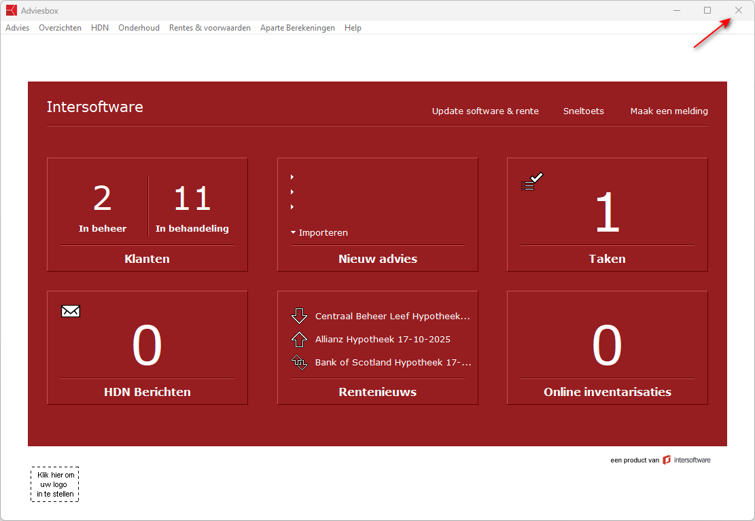Click the Maak een melding link
The image size is (755, 521).
[x=669, y=111]
